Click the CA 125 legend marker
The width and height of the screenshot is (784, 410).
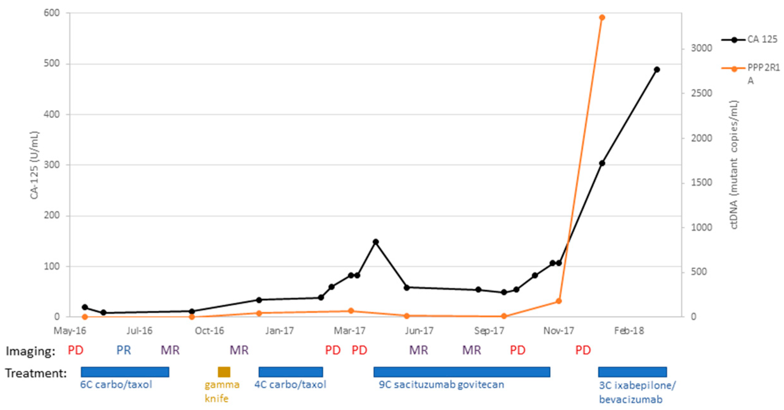734,40
